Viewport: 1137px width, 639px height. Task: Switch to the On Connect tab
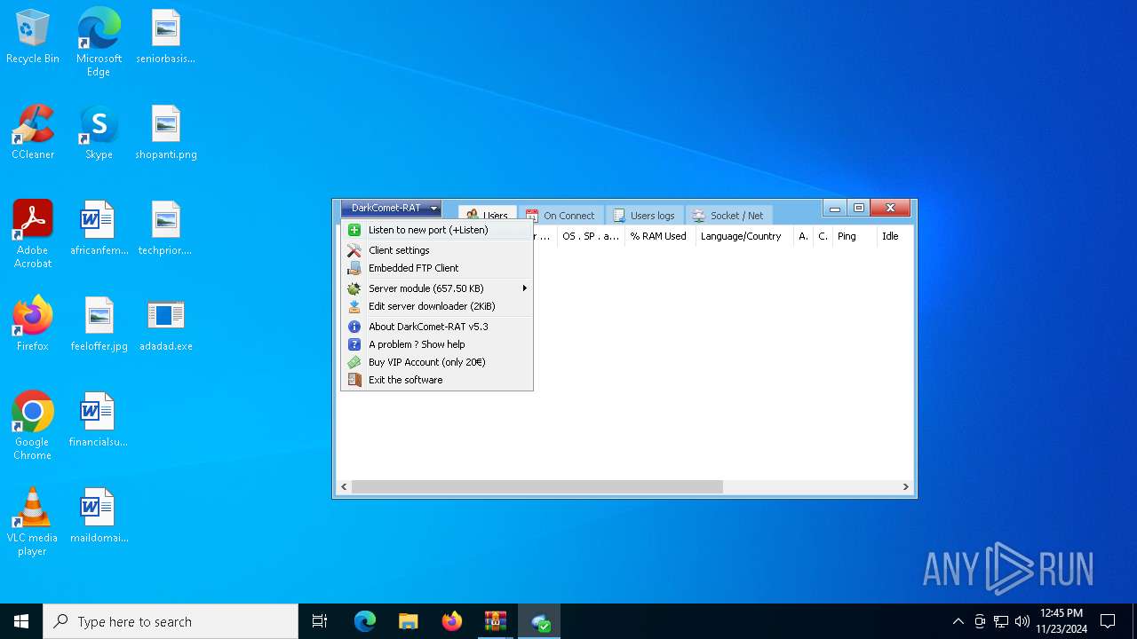[561, 216]
